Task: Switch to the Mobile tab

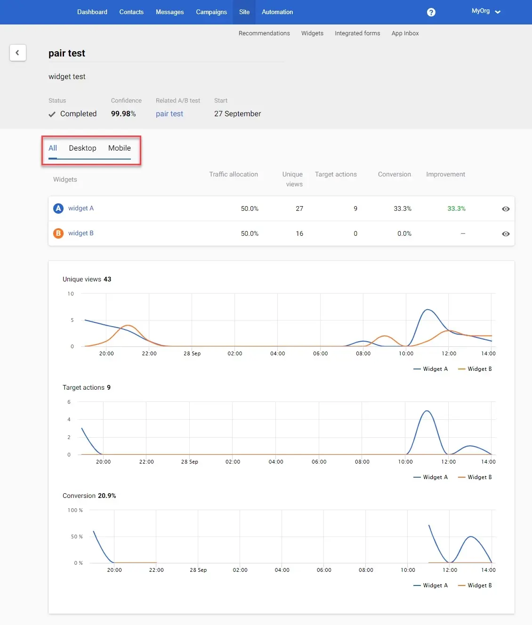Action: [x=119, y=148]
